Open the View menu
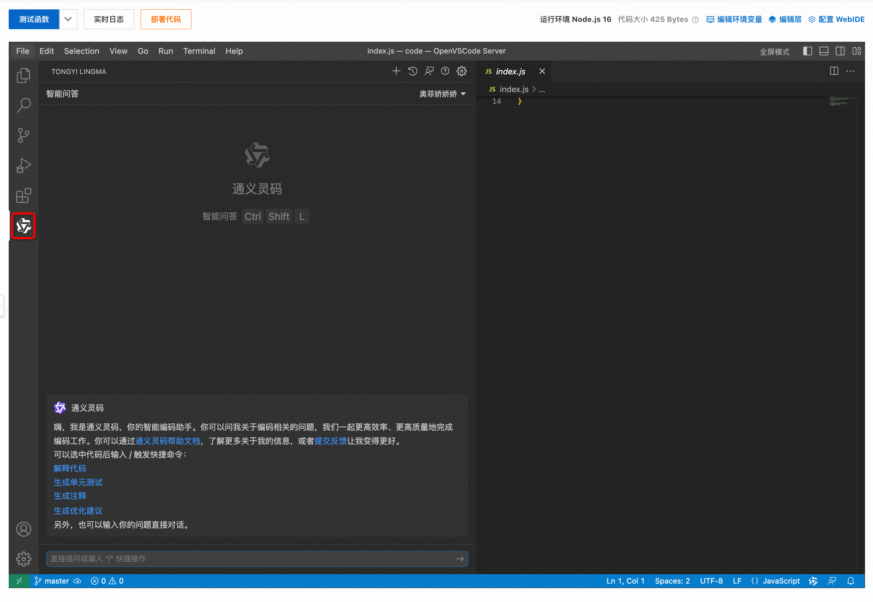This screenshot has height=602, width=873. click(x=118, y=51)
